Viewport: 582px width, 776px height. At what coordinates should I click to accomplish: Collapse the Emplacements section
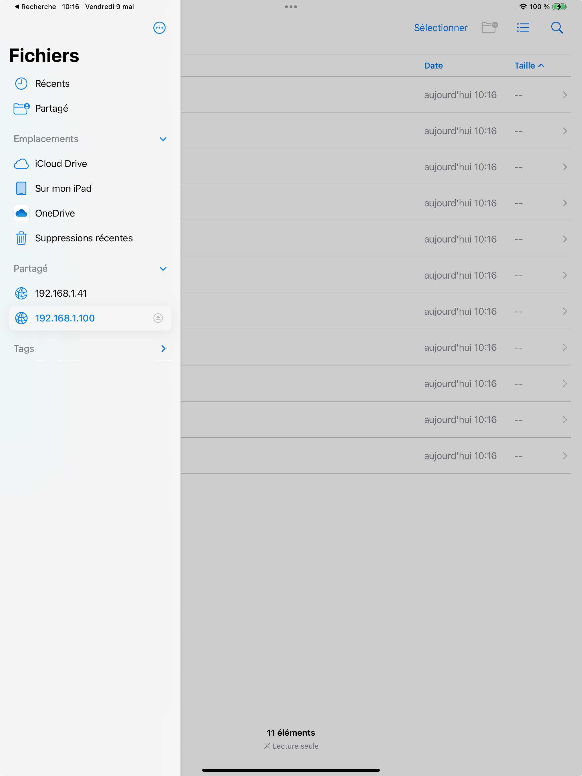click(x=163, y=139)
